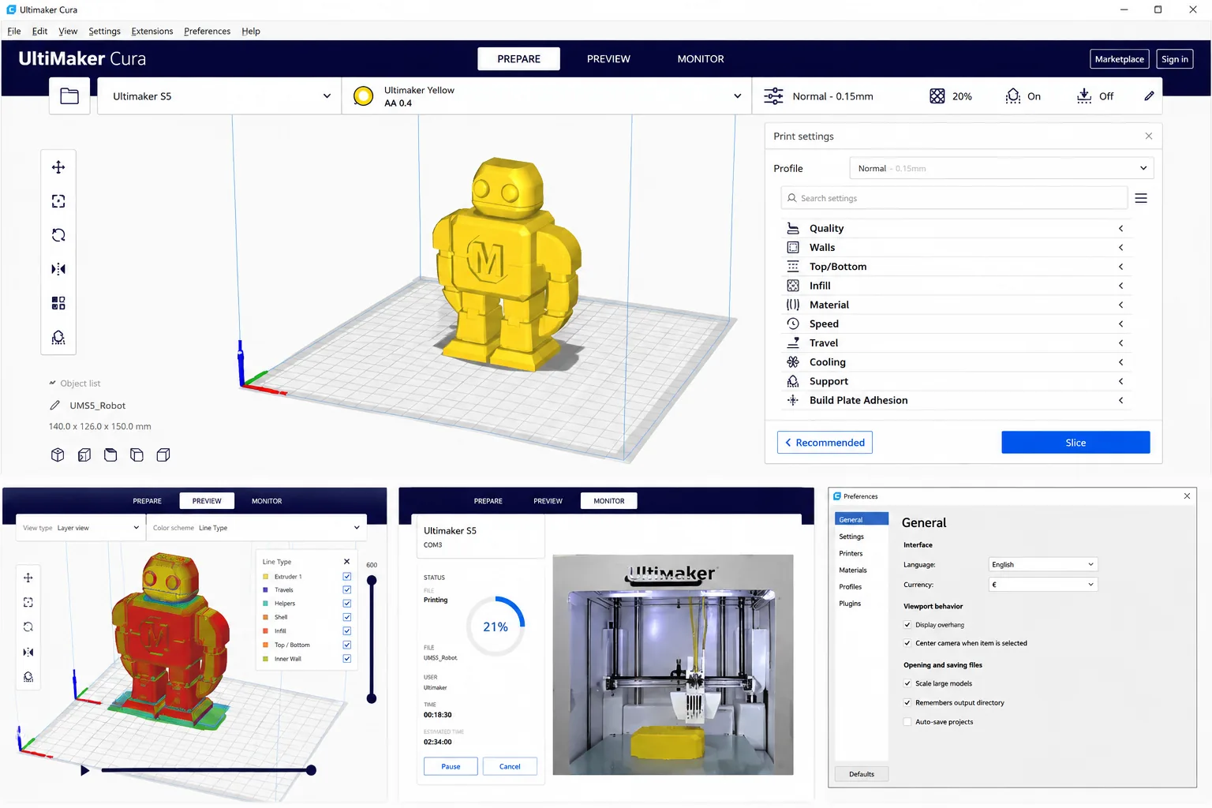Close the Line Type legend panel
Screen dimensions: 1212x808
(346, 562)
